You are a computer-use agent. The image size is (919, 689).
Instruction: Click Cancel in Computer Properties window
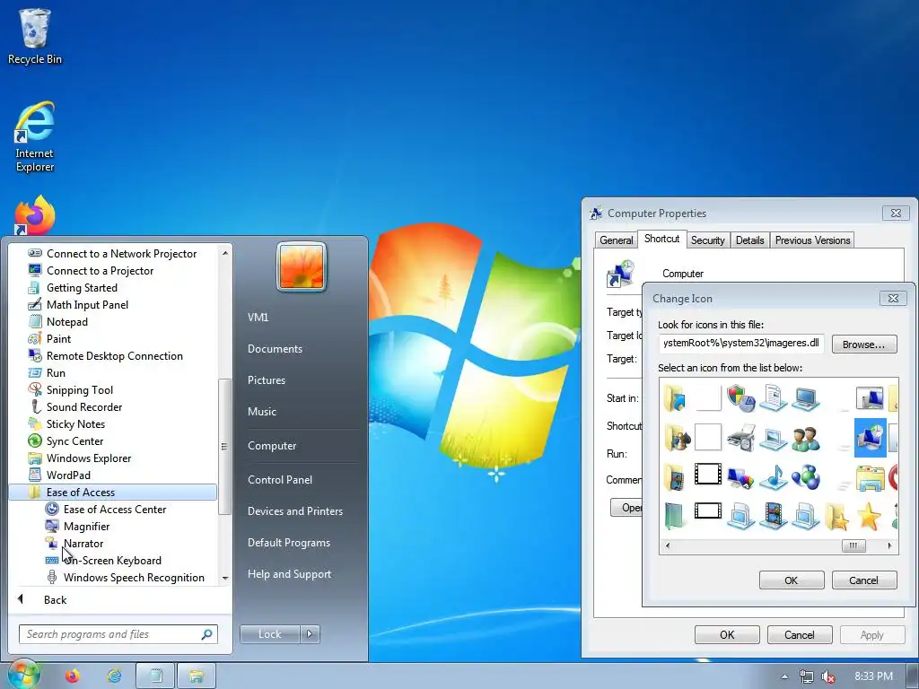(x=800, y=634)
